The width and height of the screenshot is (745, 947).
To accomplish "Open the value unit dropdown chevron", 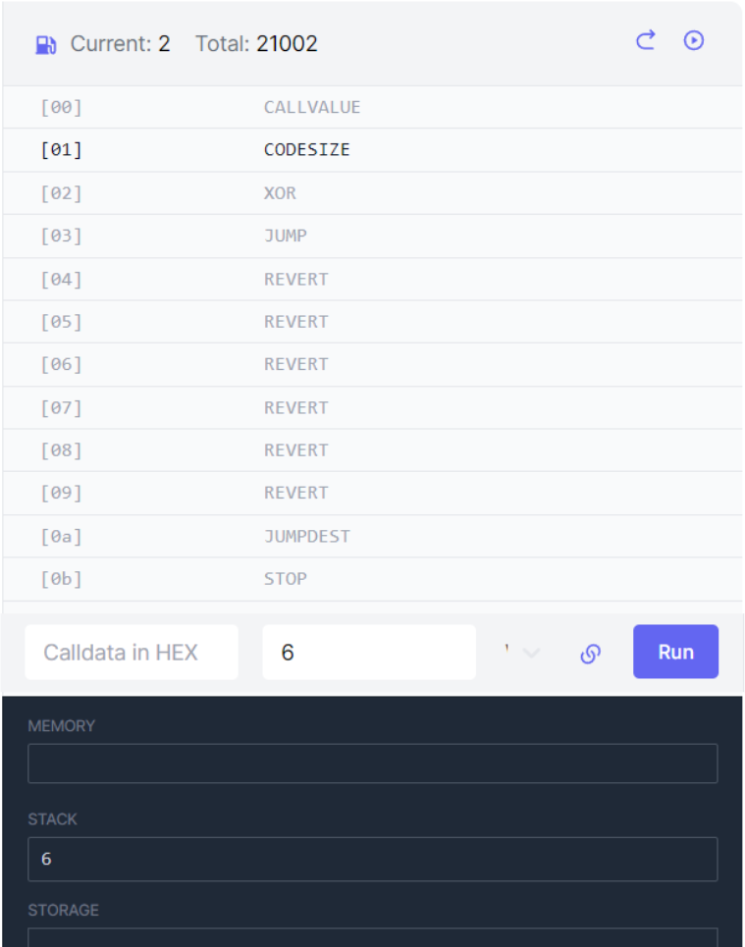I will point(530,653).
